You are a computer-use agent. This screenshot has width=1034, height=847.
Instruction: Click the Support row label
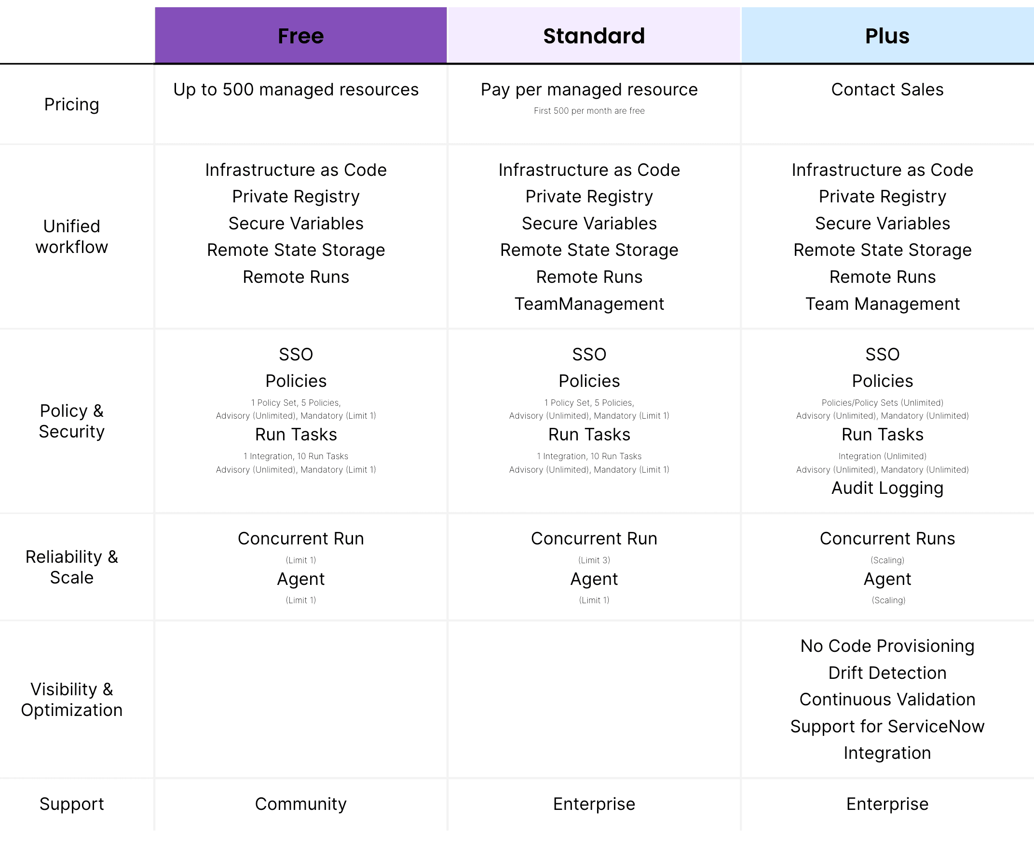click(71, 803)
